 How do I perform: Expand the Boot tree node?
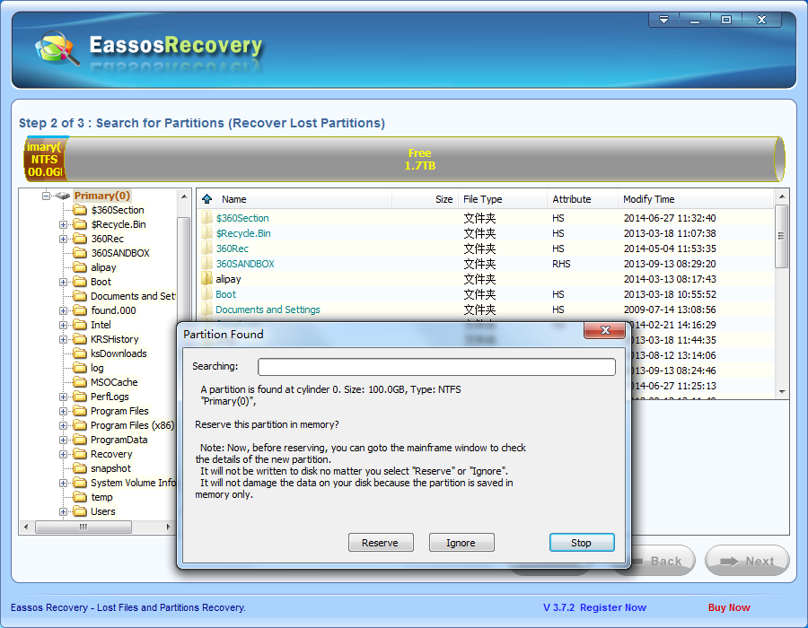click(x=63, y=282)
